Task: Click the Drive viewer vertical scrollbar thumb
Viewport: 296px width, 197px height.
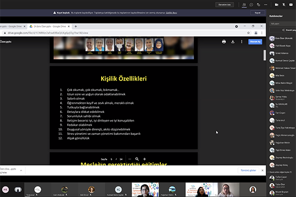Action: (264, 55)
